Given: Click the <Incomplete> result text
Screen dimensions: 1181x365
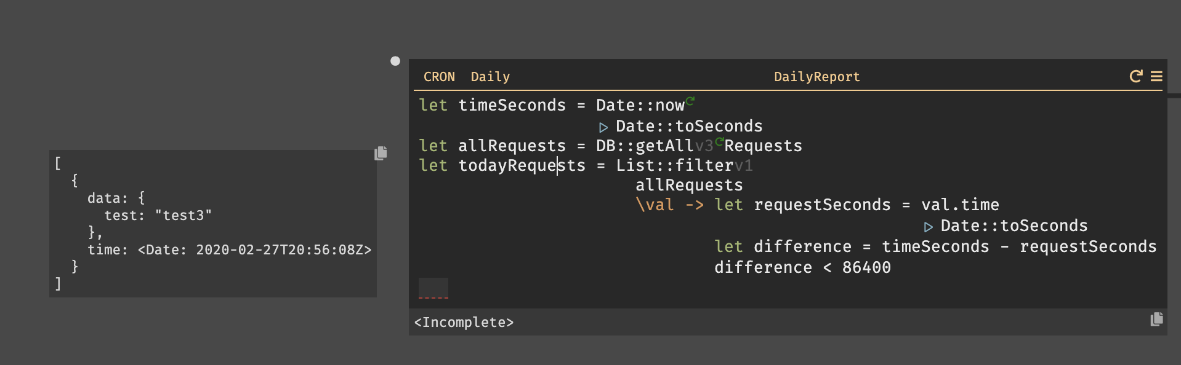Looking at the screenshot, I should click(464, 322).
